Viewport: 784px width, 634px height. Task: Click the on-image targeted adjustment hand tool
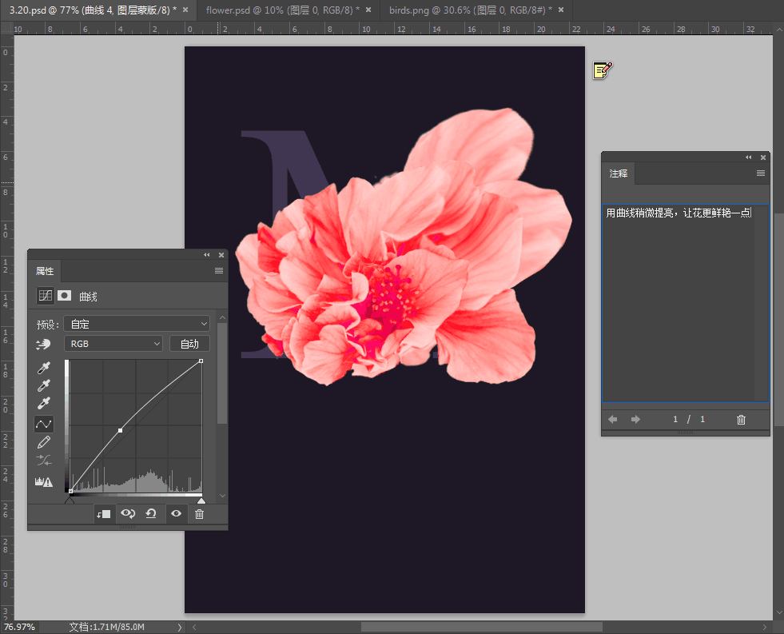point(44,344)
